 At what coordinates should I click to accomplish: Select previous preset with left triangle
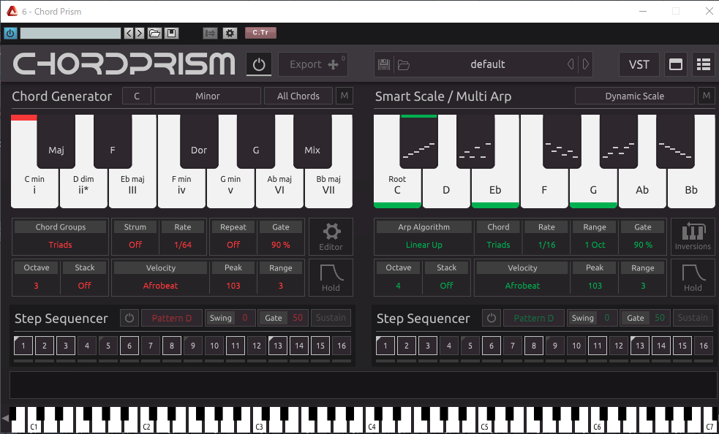[x=571, y=64]
